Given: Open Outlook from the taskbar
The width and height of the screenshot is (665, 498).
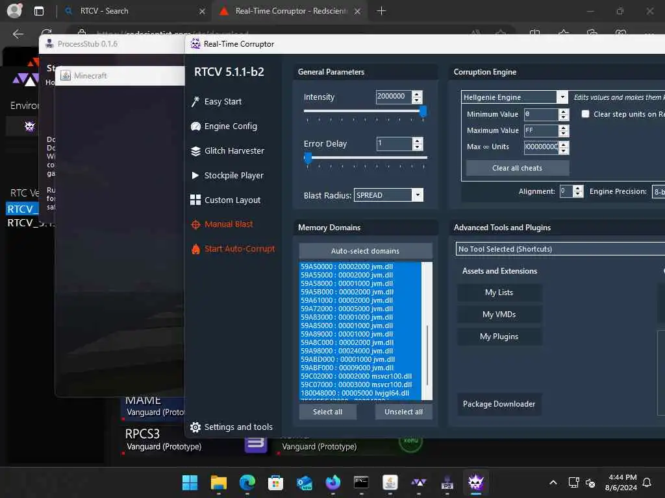Looking at the screenshot, I should [305, 482].
